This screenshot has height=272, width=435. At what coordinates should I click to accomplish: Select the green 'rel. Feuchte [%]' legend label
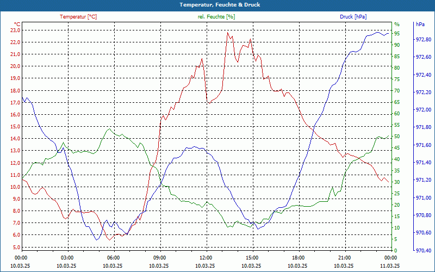pyautogui.click(x=216, y=17)
